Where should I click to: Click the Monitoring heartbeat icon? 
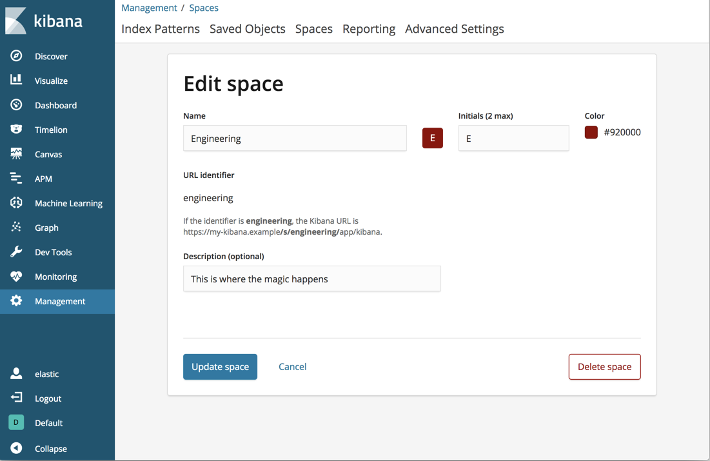(x=16, y=277)
